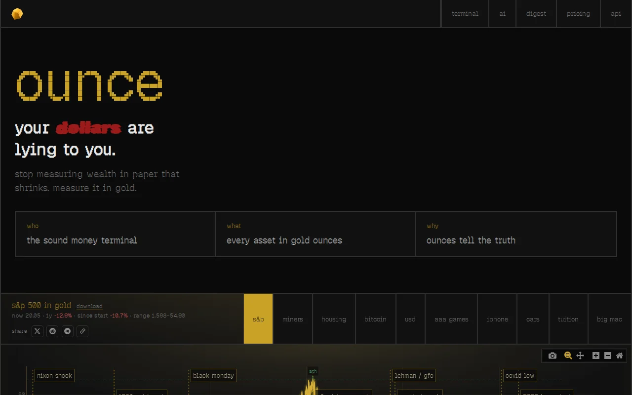The width and height of the screenshot is (632, 395).
Task: Download plot as image with camera icon
Action: [x=553, y=355]
